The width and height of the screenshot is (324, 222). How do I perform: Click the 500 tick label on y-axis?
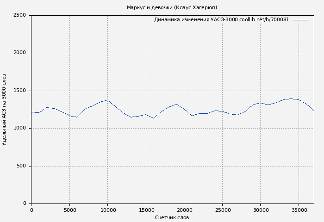[x=21, y=166]
